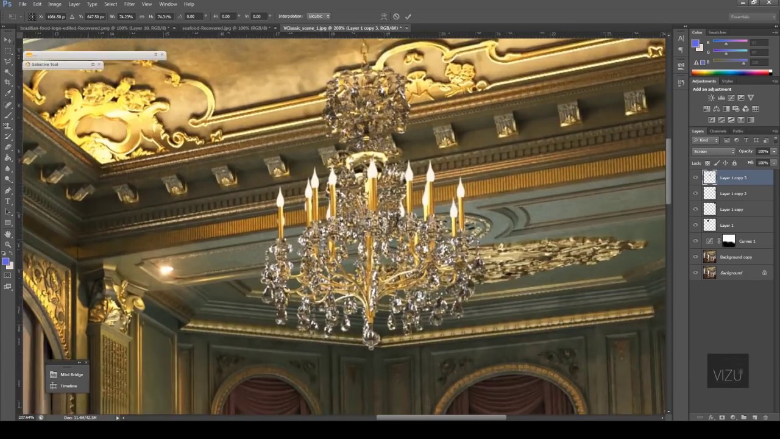The image size is (780, 439).
Task: Switch to warp mode in options bar
Action: [x=384, y=16]
